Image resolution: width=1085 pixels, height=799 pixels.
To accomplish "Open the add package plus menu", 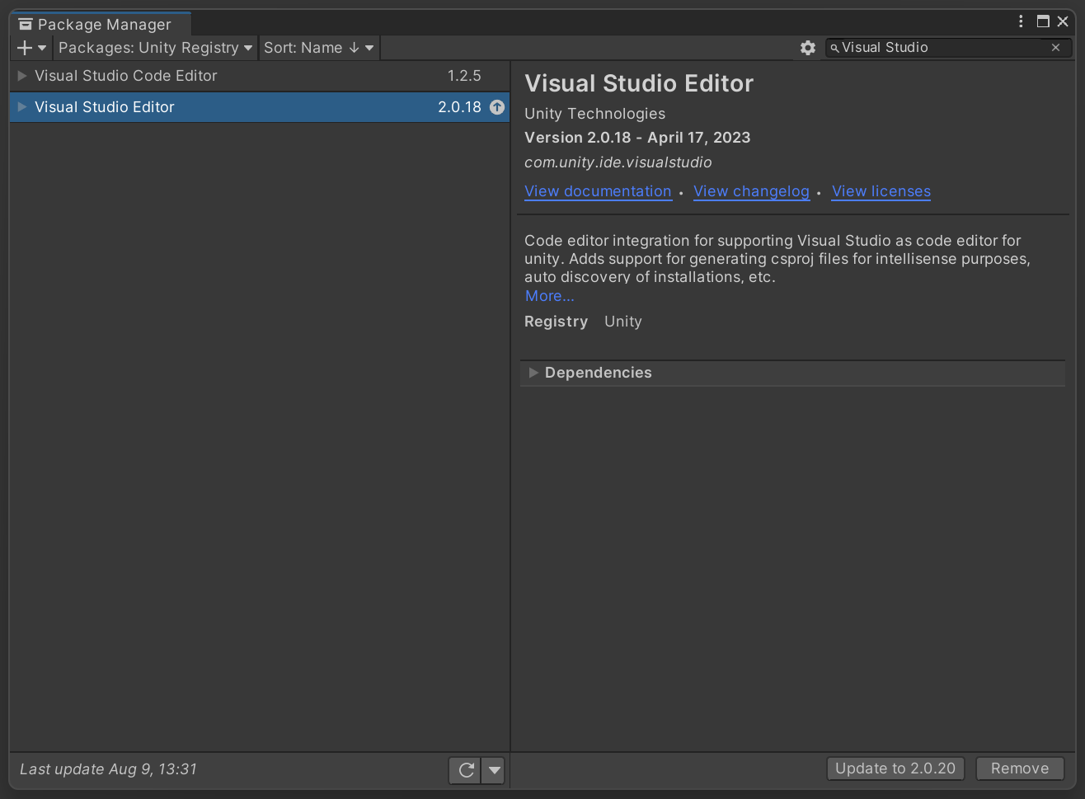I will pyautogui.click(x=32, y=48).
